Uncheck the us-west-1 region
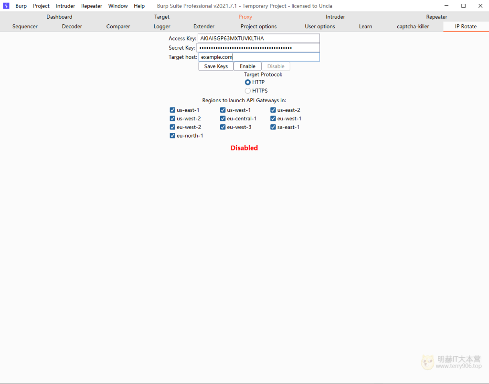Viewport: 489px width, 384px height. 223,110
